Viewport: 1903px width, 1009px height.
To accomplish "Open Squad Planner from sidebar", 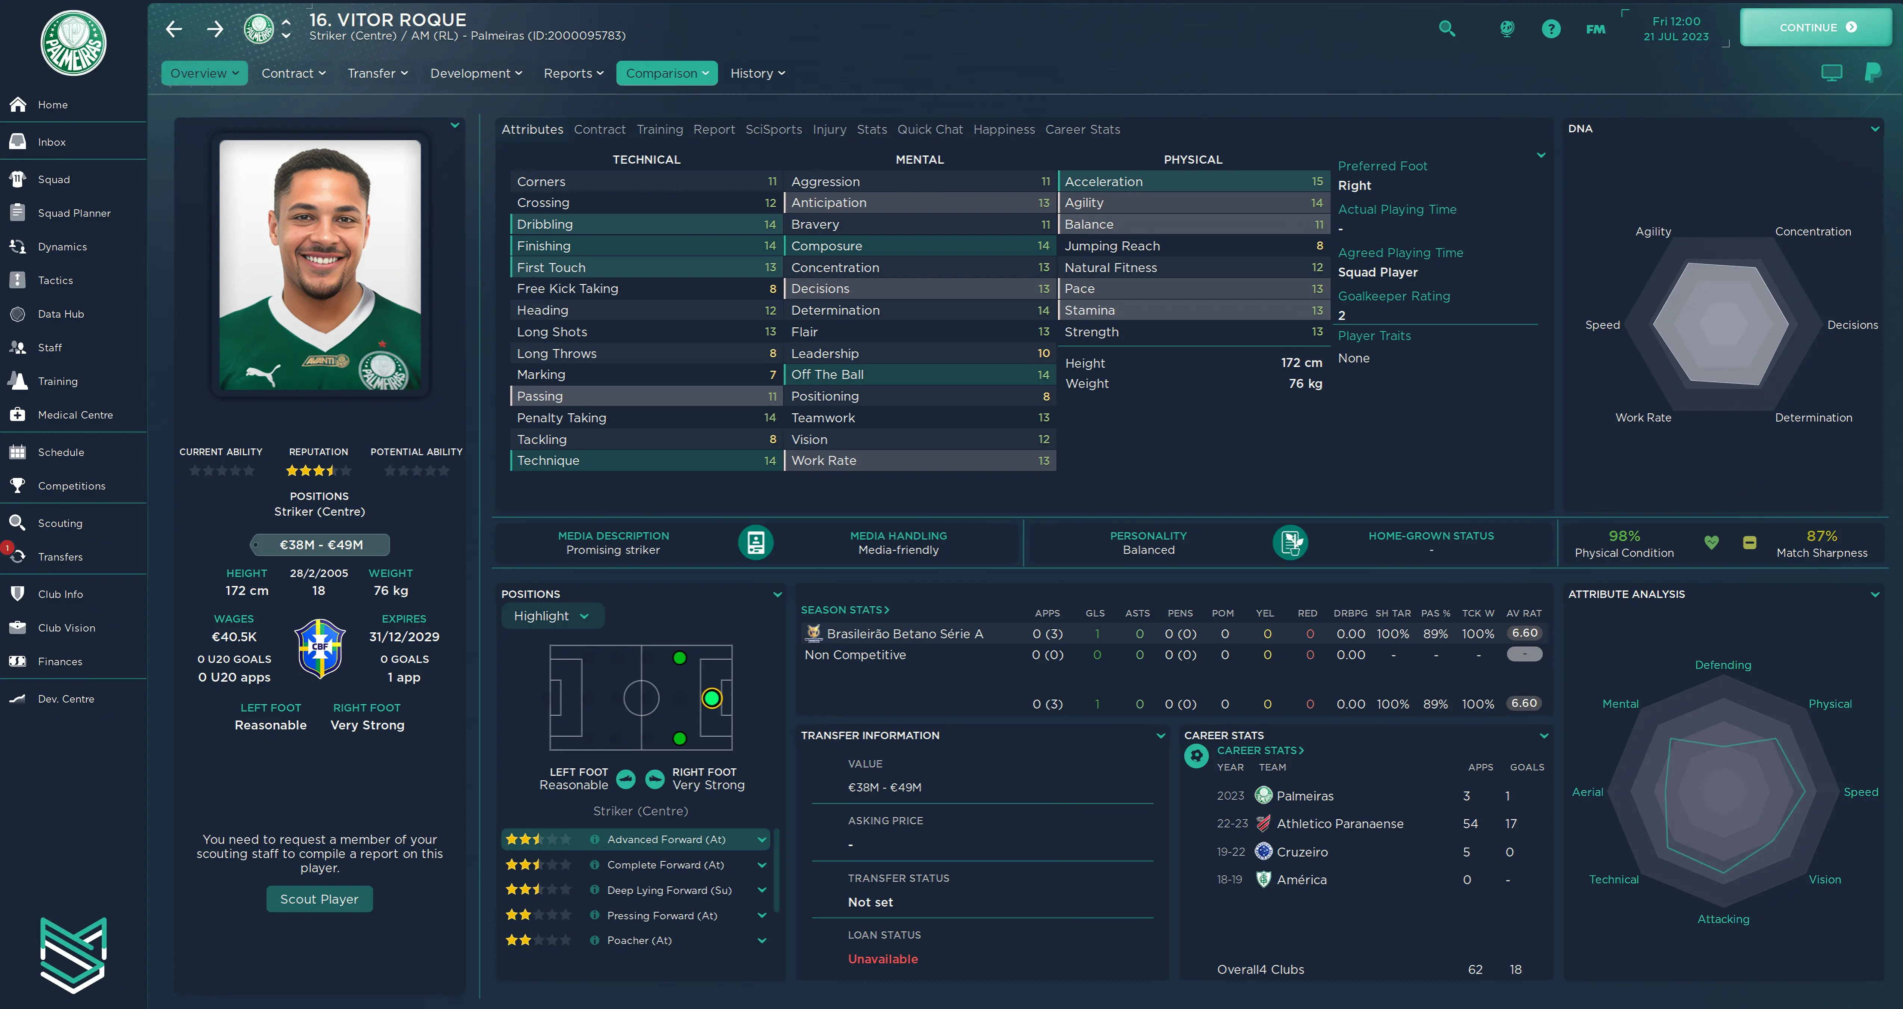I will 74,213.
